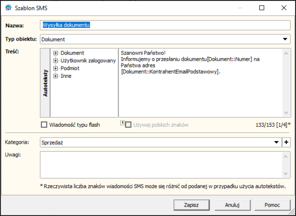The height and width of the screenshot is (216, 296).
Task: Expand the Podmiot tree node
Action: coord(55,69)
